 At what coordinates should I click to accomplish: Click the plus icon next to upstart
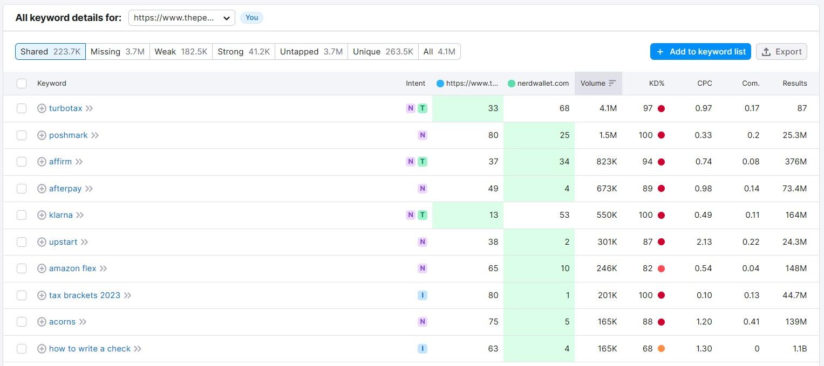pos(42,242)
